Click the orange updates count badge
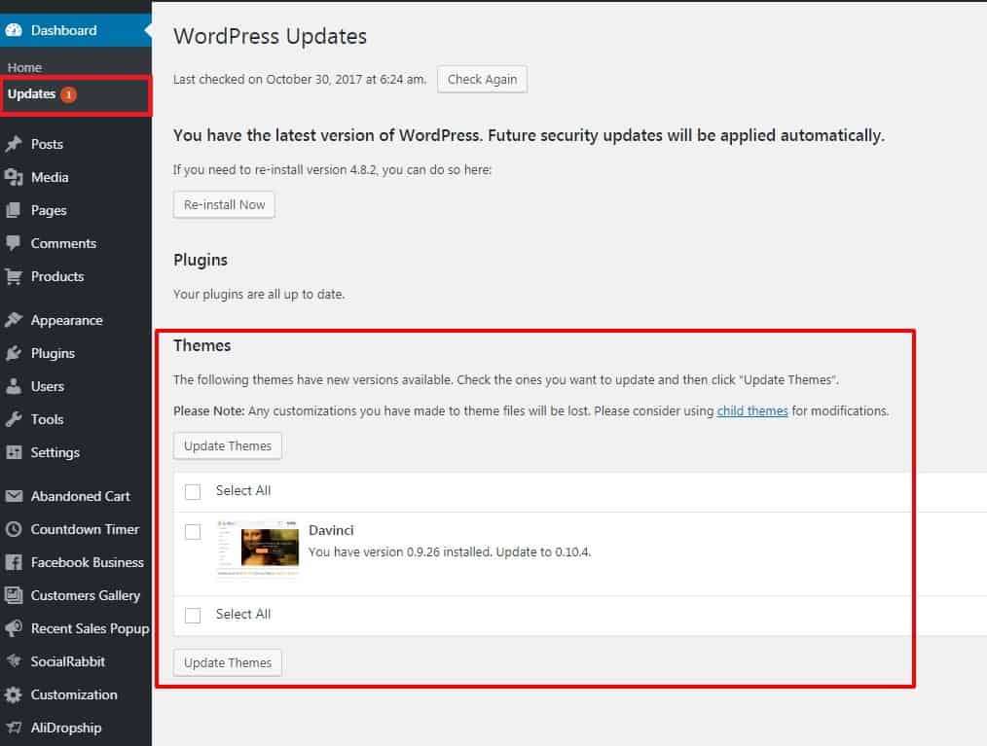The height and width of the screenshot is (746, 987). (x=68, y=94)
